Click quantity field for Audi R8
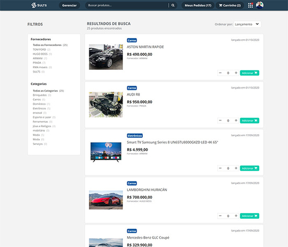The image size is (288, 247). (228, 120)
